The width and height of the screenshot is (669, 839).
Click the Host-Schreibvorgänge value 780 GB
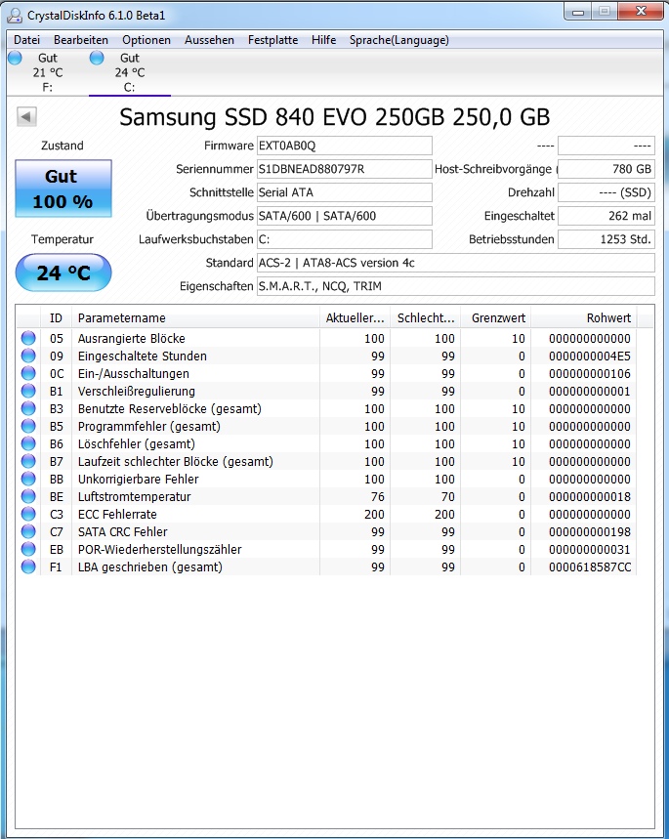tap(606, 169)
